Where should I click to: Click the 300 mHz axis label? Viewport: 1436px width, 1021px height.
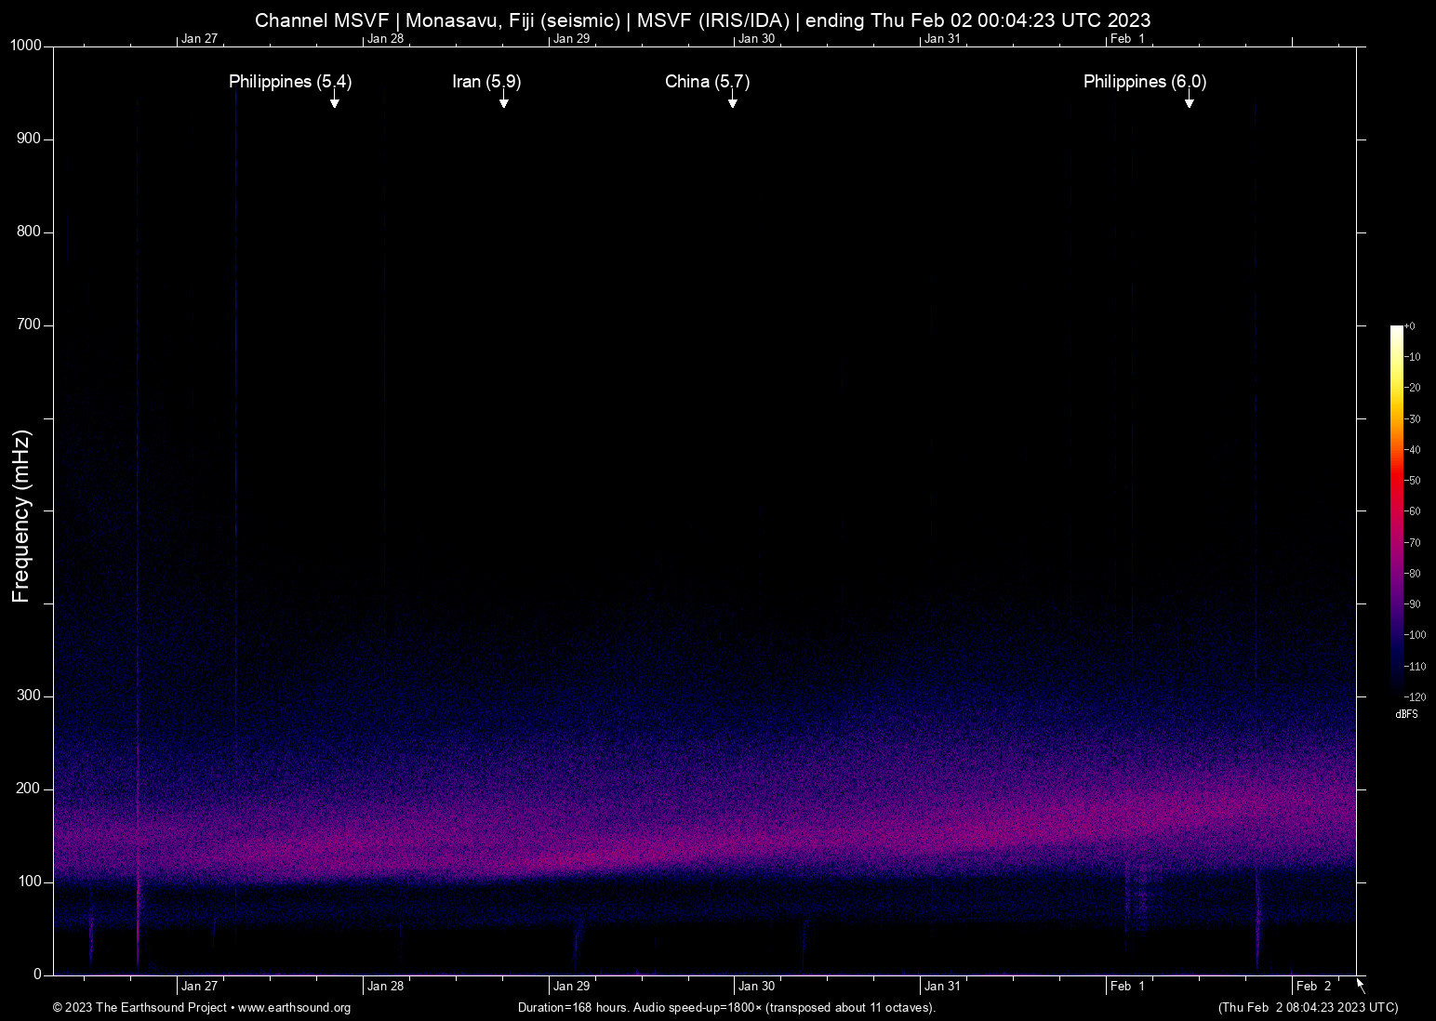click(29, 695)
